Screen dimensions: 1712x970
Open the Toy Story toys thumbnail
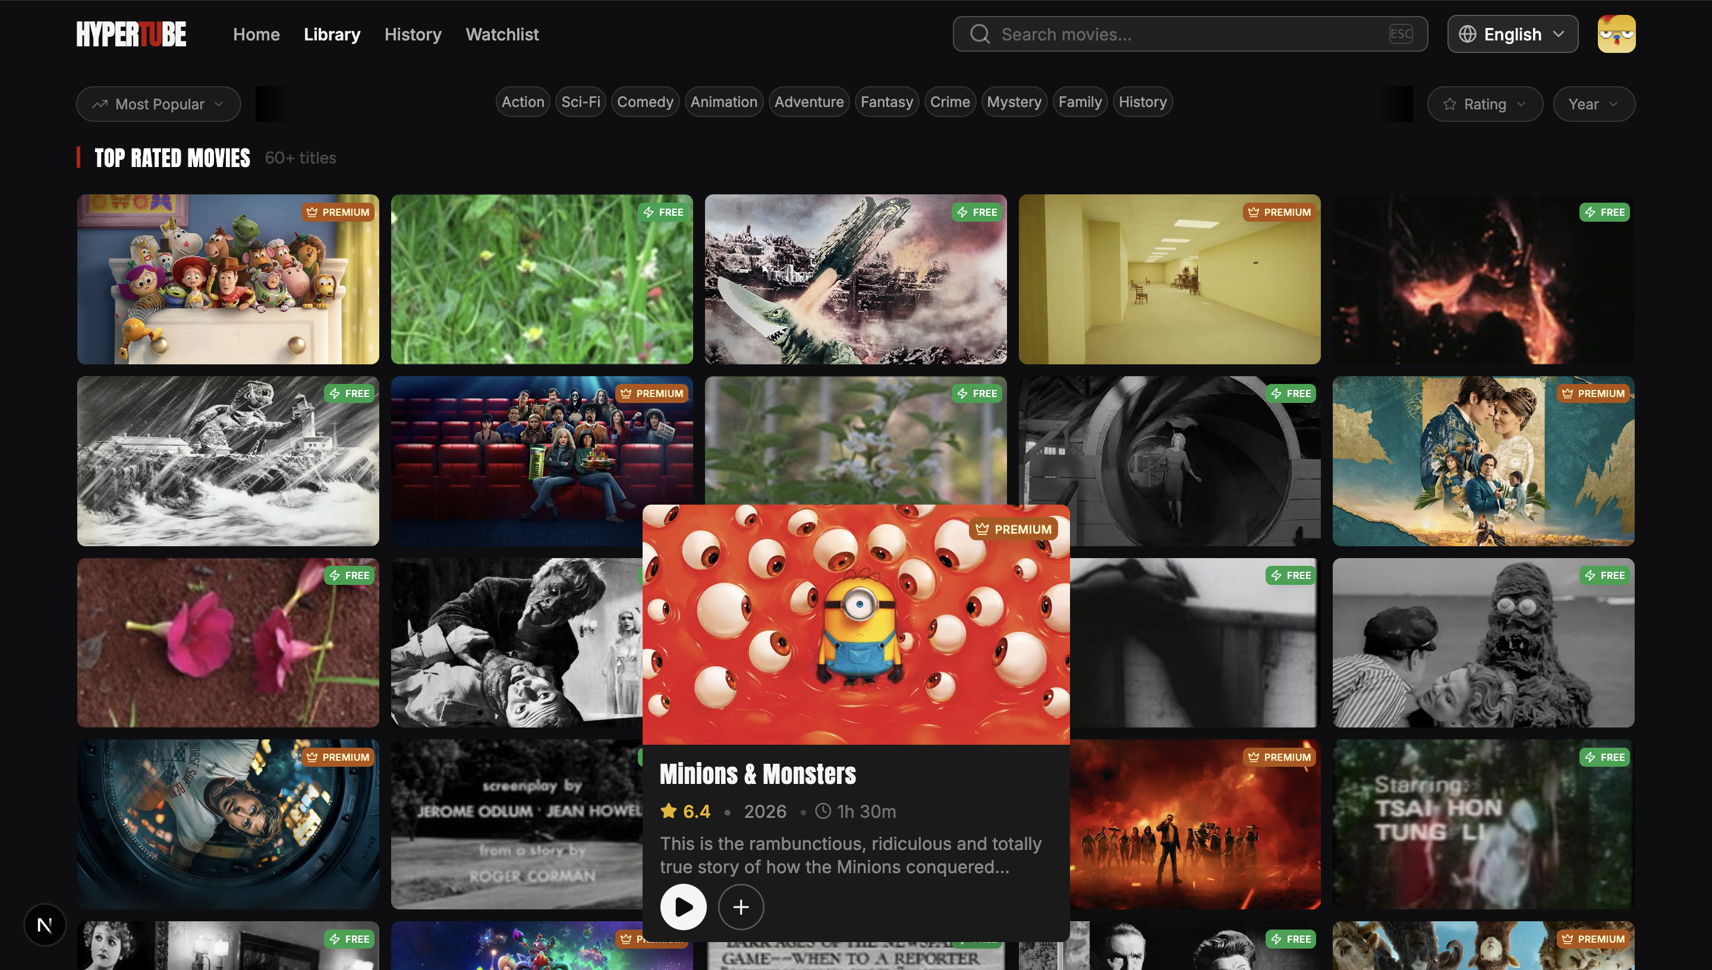(x=228, y=279)
